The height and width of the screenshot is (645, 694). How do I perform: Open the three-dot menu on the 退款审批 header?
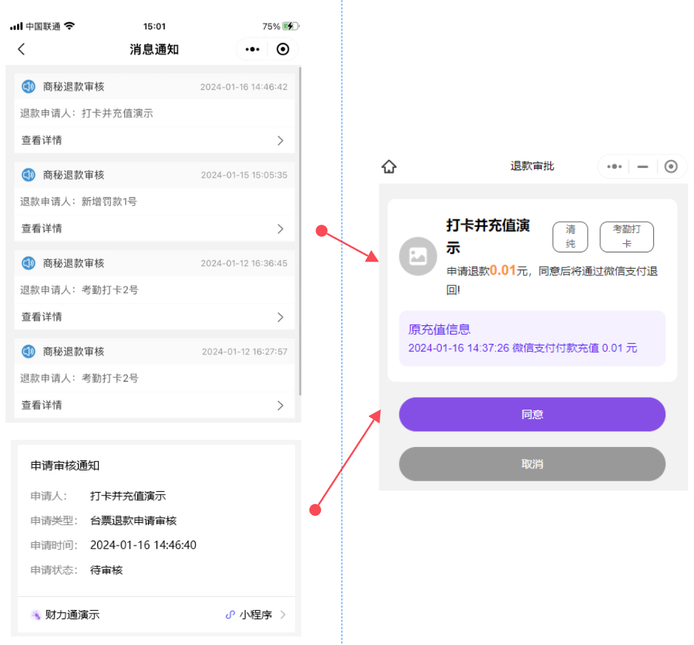click(x=615, y=167)
